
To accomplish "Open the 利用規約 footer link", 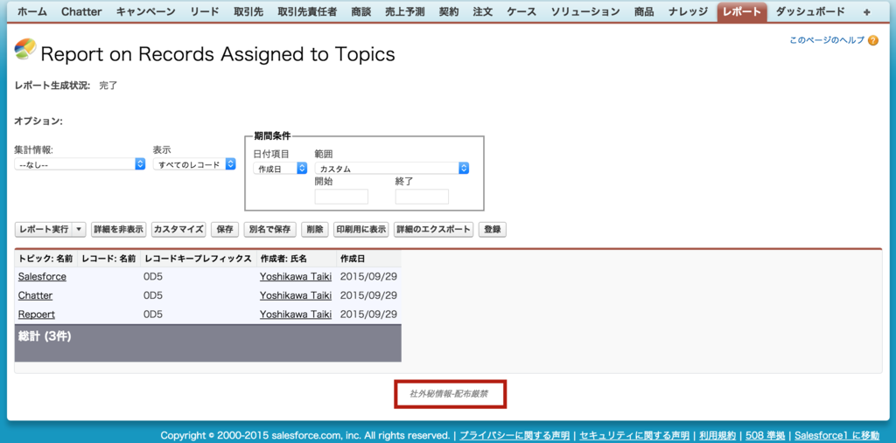I will (717, 435).
